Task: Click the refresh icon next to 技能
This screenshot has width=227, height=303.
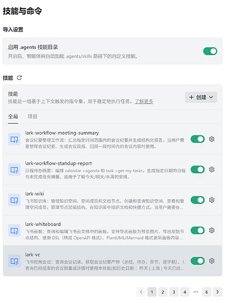Action: tap(19, 78)
